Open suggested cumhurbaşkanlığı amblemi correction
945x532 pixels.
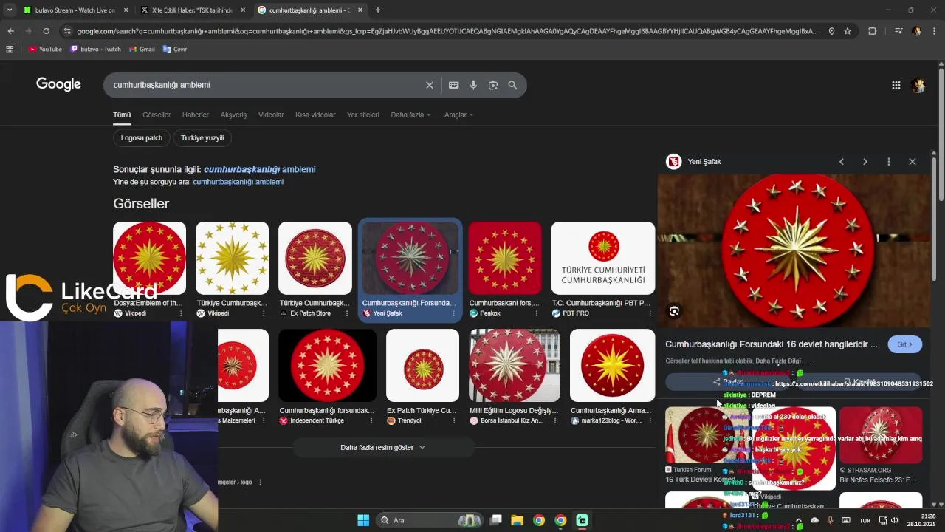click(259, 169)
